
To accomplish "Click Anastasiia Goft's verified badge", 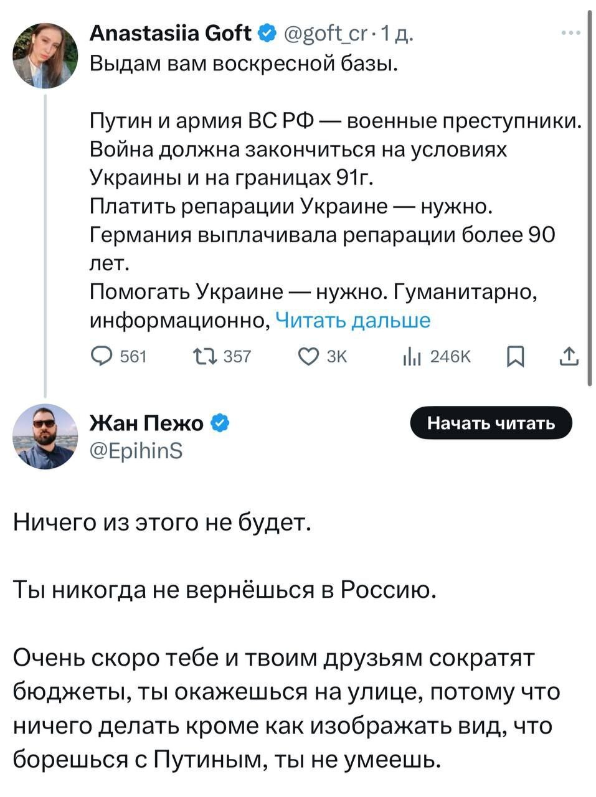I will point(266,33).
